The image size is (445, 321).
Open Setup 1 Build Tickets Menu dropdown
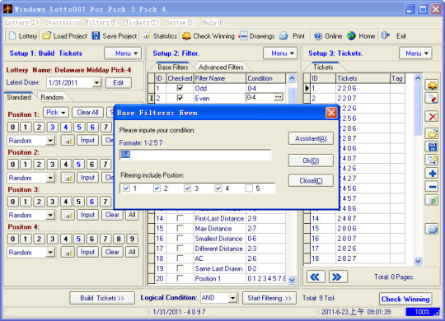tap(123, 53)
